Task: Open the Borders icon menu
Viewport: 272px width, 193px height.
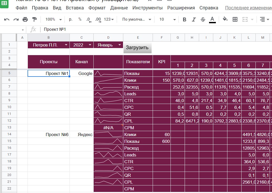Action: click(x=235, y=19)
